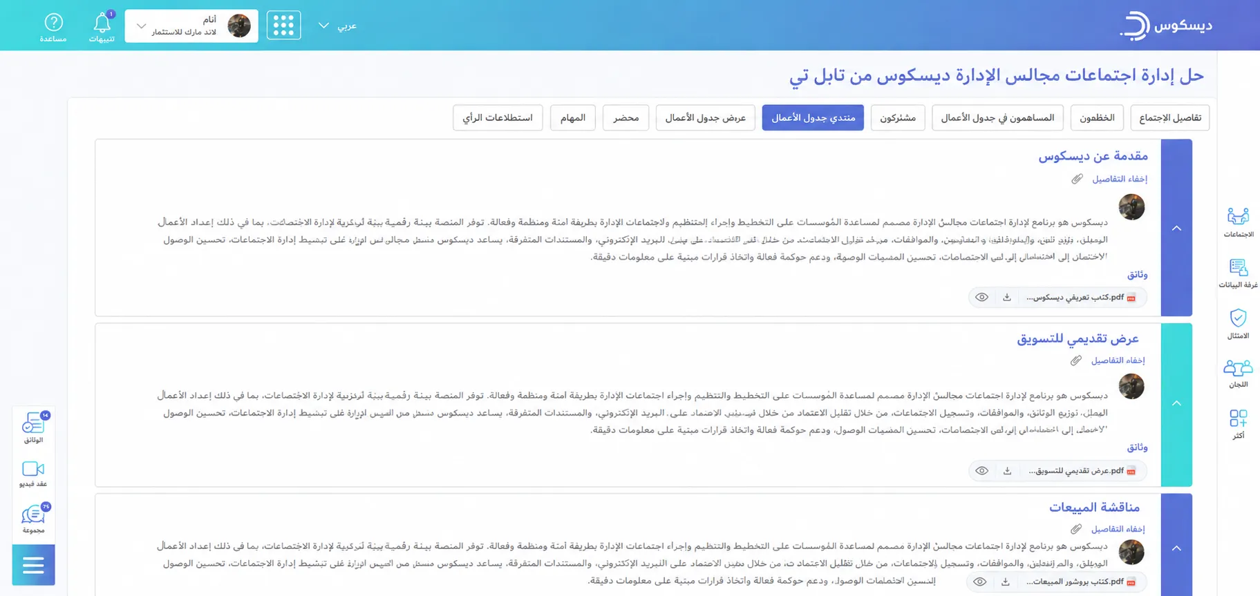Select the منتدى جدول الأعمال tab
The image size is (1260, 596).
[813, 117]
